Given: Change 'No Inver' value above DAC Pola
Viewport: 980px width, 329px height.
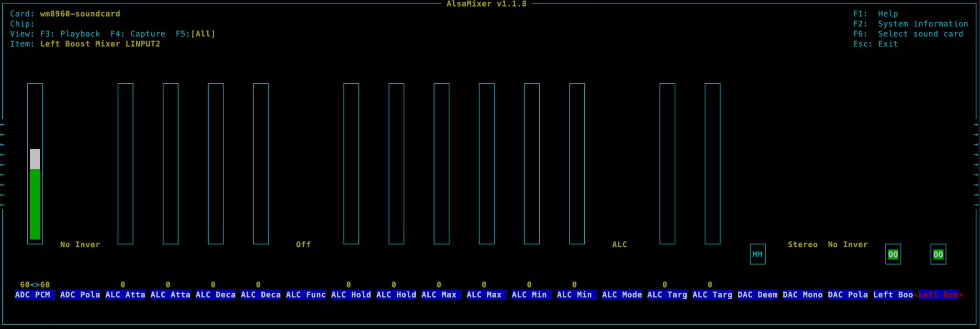Looking at the screenshot, I should pos(847,244).
